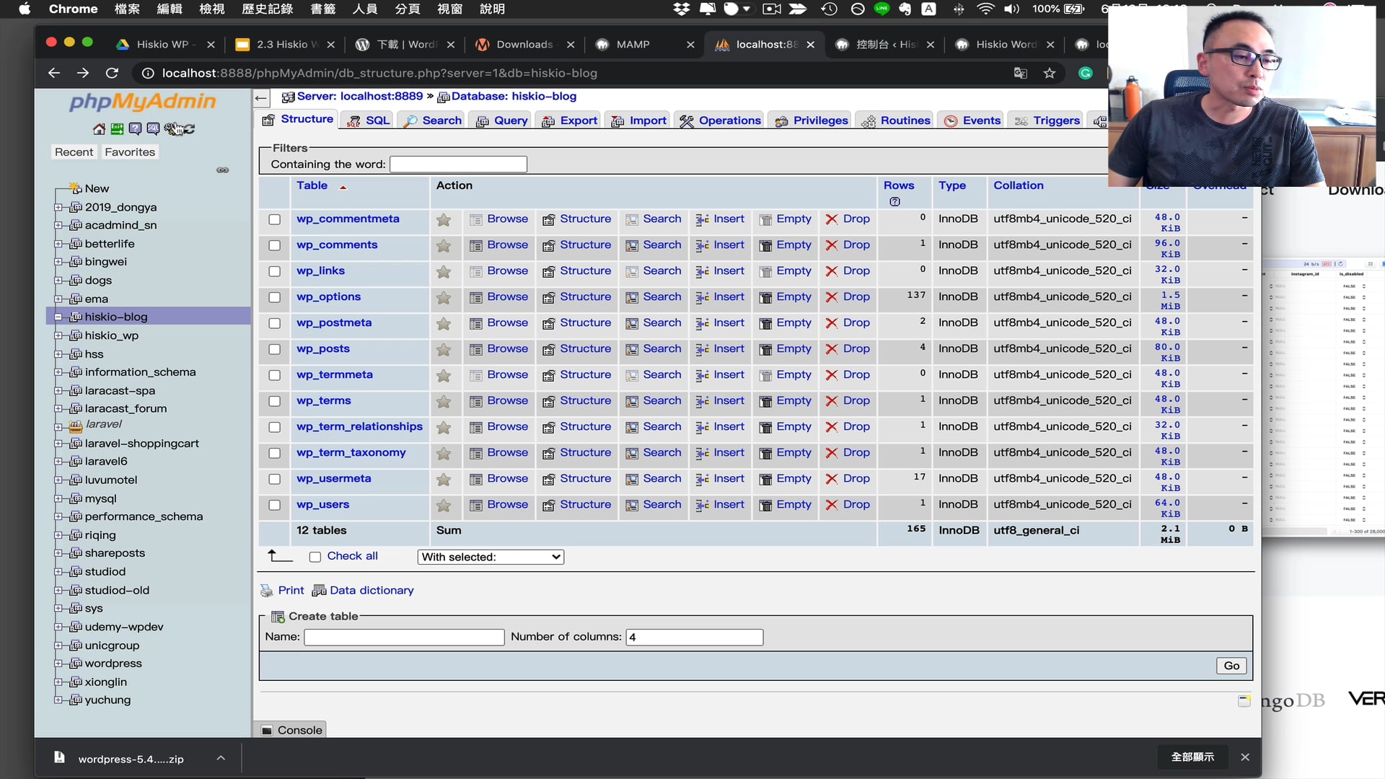This screenshot has width=1385, height=779.
Task: Refresh the navigation panel icon
Action: pos(190,128)
